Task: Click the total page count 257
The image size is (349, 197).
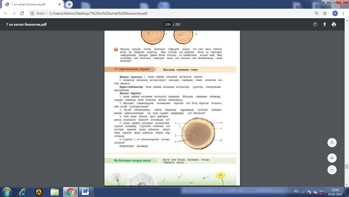Action: (178, 25)
